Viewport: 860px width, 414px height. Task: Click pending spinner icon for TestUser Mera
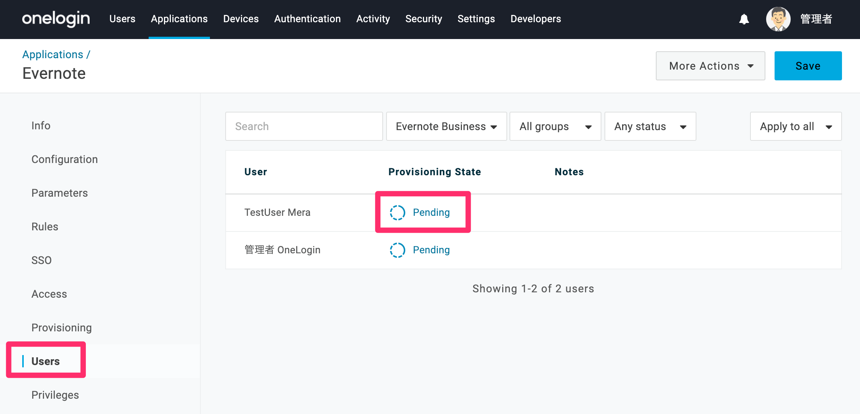[x=397, y=212]
